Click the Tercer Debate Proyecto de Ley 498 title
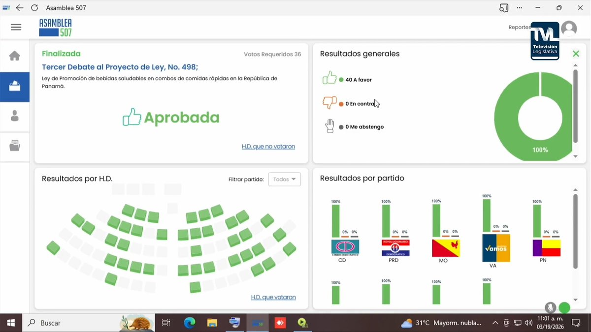The width and height of the screenshot is (591, 332). [120, 67]
